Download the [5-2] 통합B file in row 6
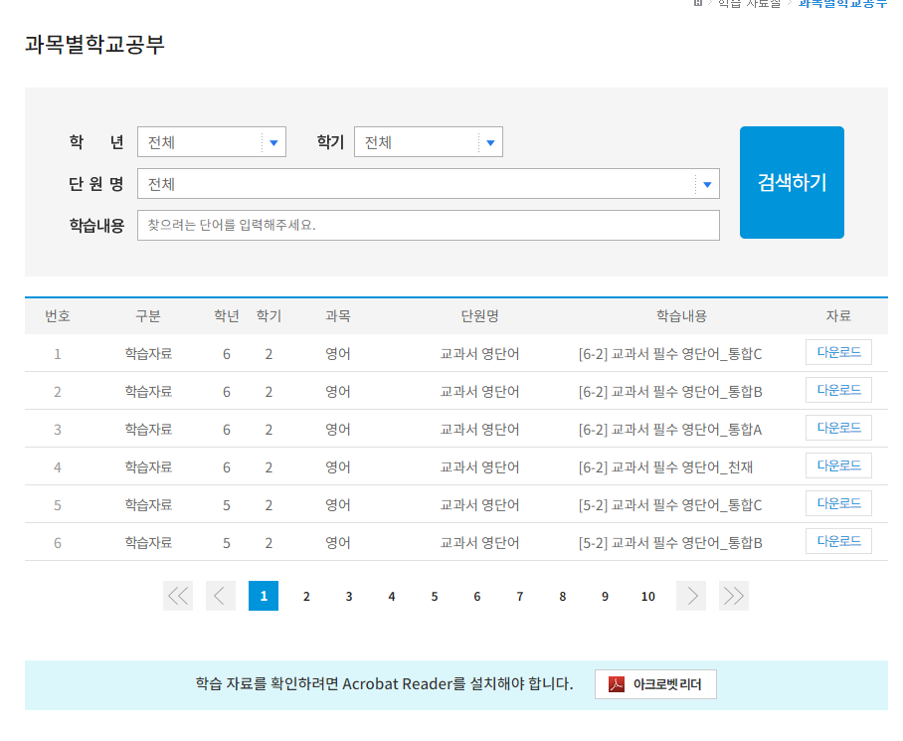The image size is (903, 741). [x=838, y=541]
